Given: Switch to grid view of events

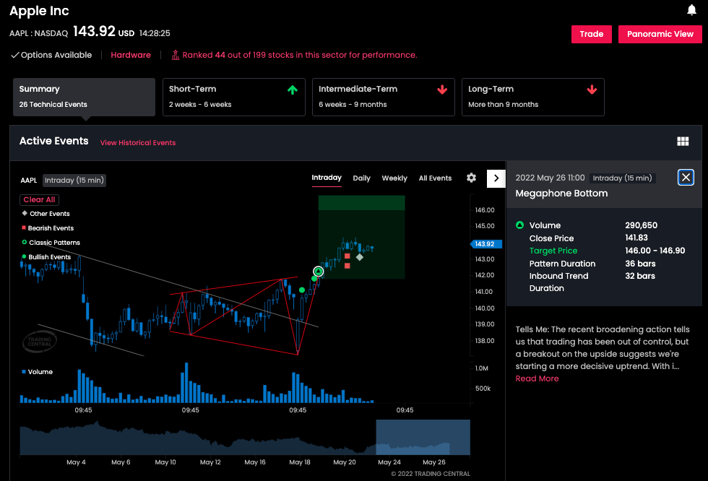Looking at the screenshot, I should tap(683, 142).
